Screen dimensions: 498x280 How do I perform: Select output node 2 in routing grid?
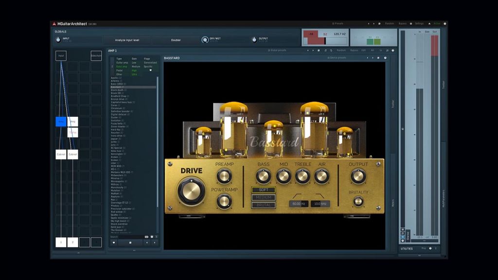coord(73,242)
